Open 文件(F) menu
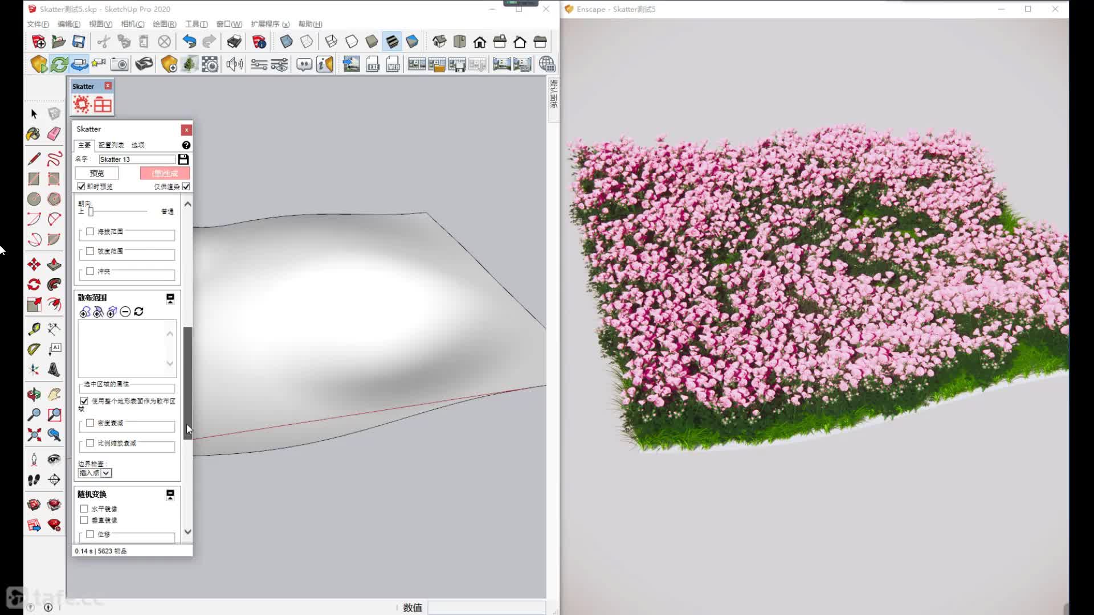1094x615 pixels. coord(38,24)
